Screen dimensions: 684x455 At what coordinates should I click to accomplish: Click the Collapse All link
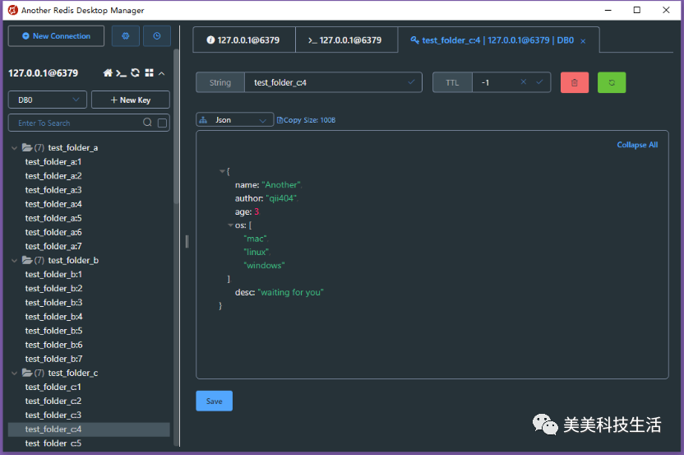click(637, 145)
